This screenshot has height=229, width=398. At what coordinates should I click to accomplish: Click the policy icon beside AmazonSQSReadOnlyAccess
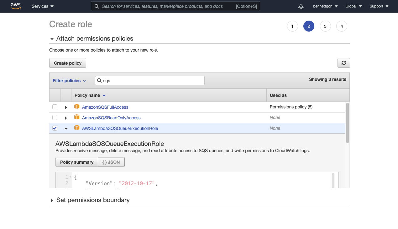click(77, 117)
